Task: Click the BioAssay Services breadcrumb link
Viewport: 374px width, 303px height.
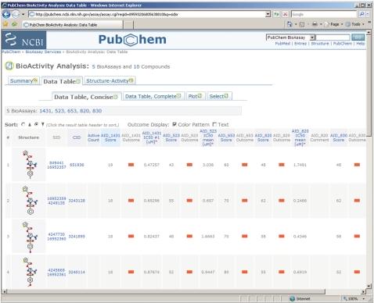Action: [x=43, y=52]
